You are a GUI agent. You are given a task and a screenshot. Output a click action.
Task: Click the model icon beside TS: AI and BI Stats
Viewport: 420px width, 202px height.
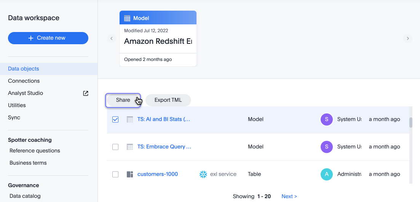130,119
